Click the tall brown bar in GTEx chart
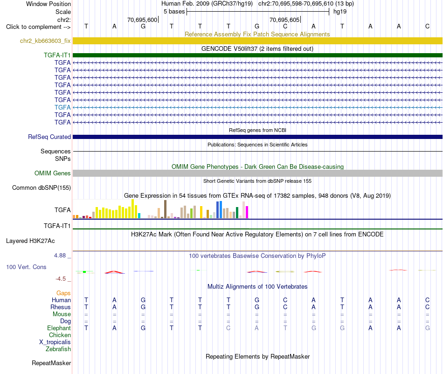This screenshot has height=374, width=443. click(x=165, y=209)
